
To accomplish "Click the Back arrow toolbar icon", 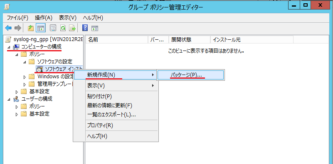I will pos(8,28).
